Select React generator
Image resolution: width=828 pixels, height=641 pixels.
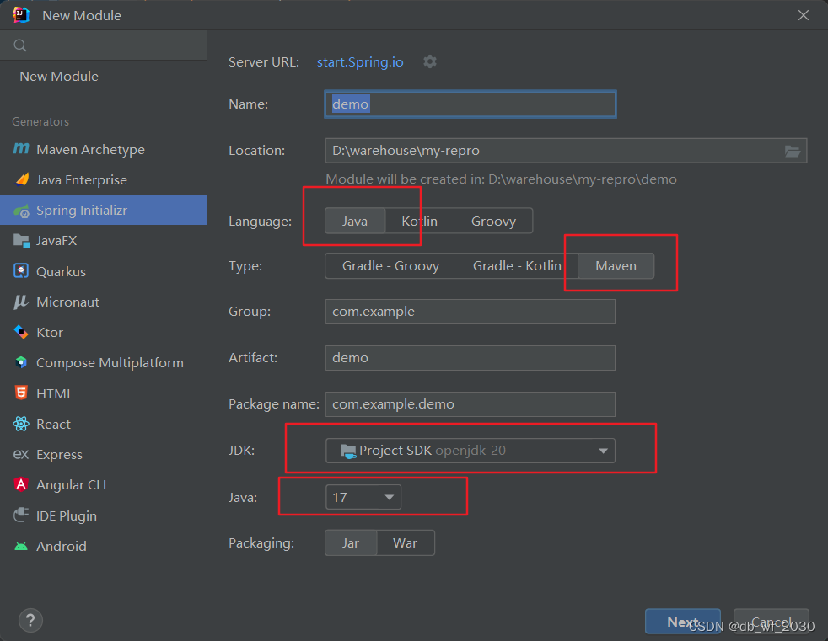104,424
